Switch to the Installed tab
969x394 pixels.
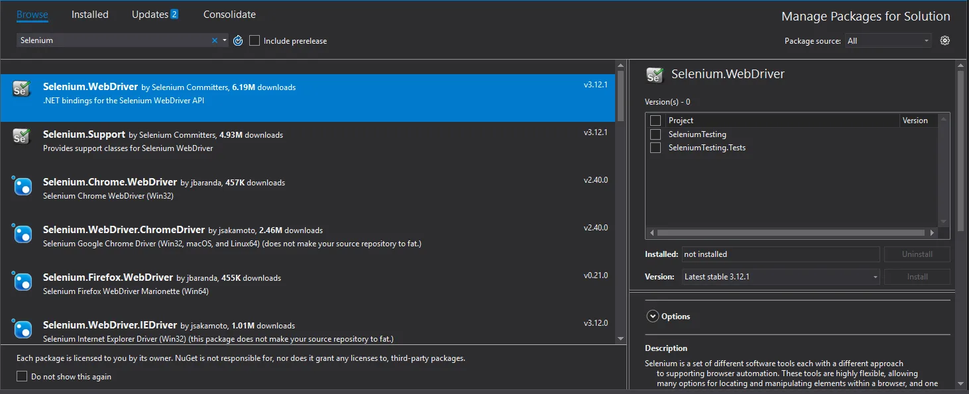89,15
